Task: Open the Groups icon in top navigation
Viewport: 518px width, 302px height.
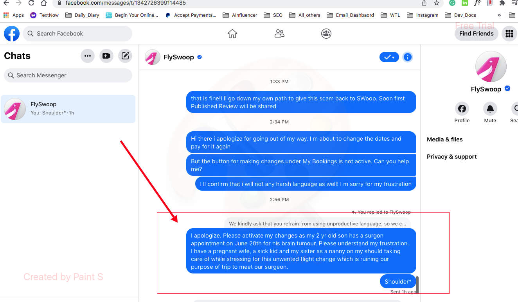Action: tap(326, 34)
